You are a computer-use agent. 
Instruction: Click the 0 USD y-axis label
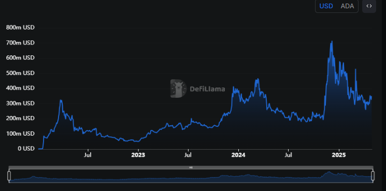click(x=26, y=149)
